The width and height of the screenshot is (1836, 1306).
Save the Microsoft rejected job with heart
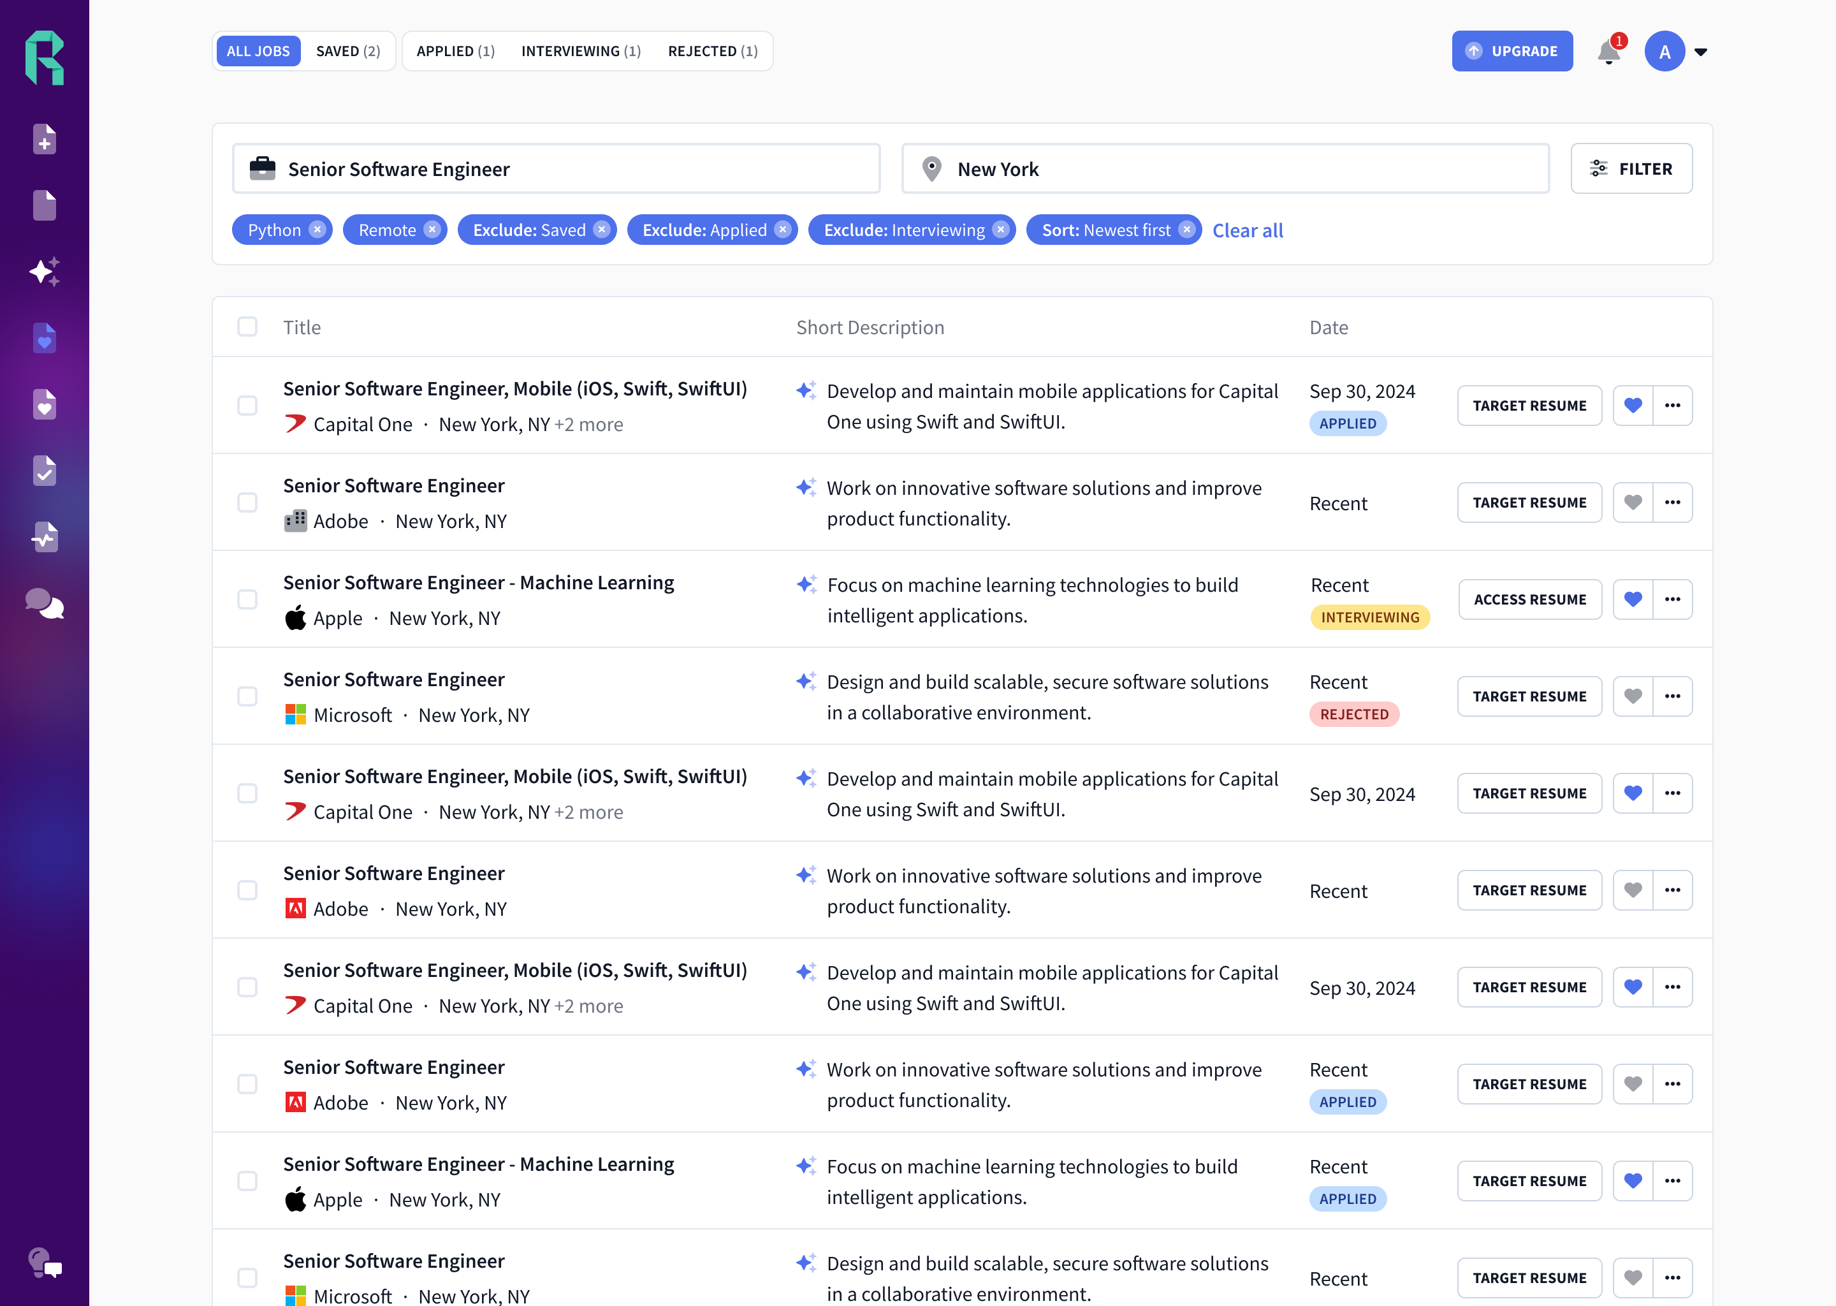coord(1633,696)
